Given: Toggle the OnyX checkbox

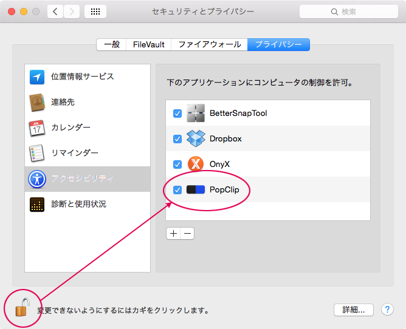Looking at the screenshot, I should point(177,164).
